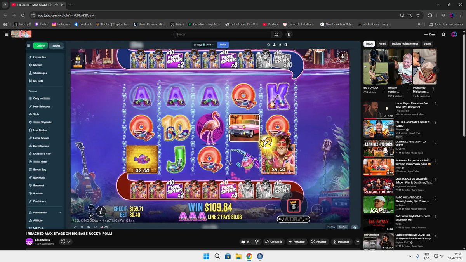466x262 pixels.
Task: Open options for LATIN MIX HITS 2024 video
Action: pos(435,142)
